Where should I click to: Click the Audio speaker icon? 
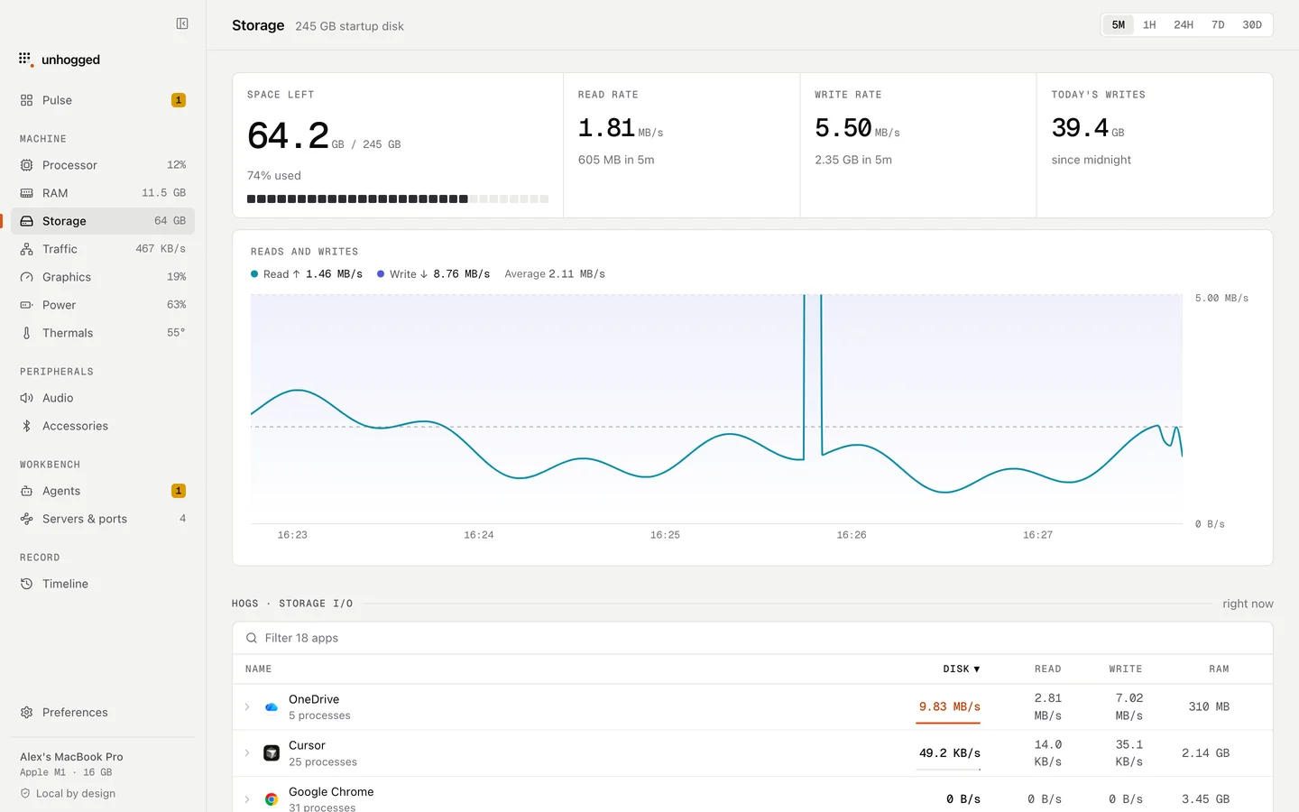coord(26,398)
